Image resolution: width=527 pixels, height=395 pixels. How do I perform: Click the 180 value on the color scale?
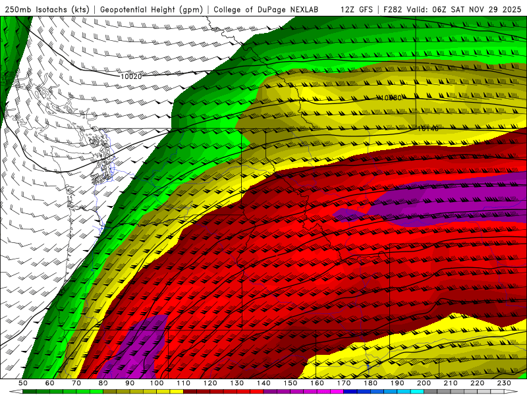click(370, 383)
